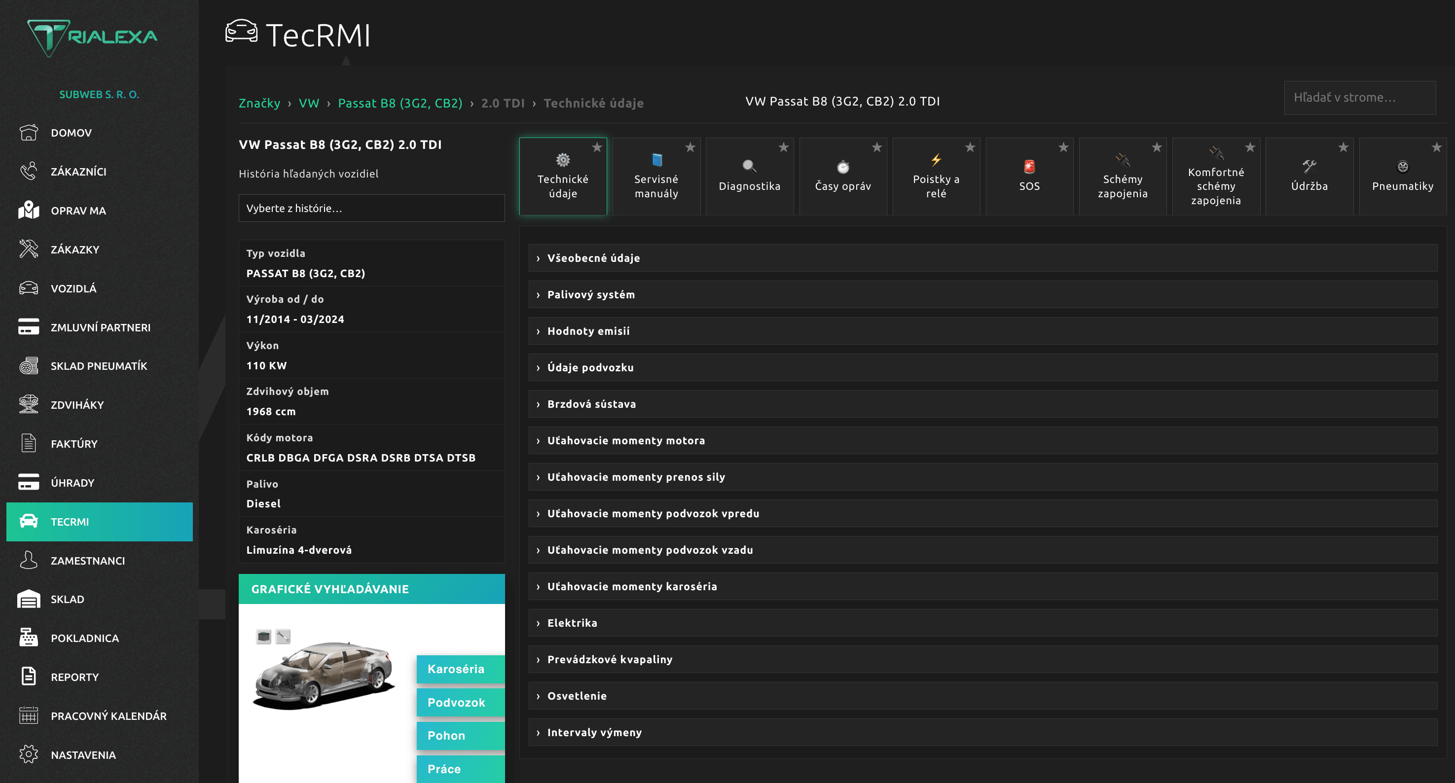Expand the Údaje podvozku section
This screenshot has height=783, width=1455.
982,367
